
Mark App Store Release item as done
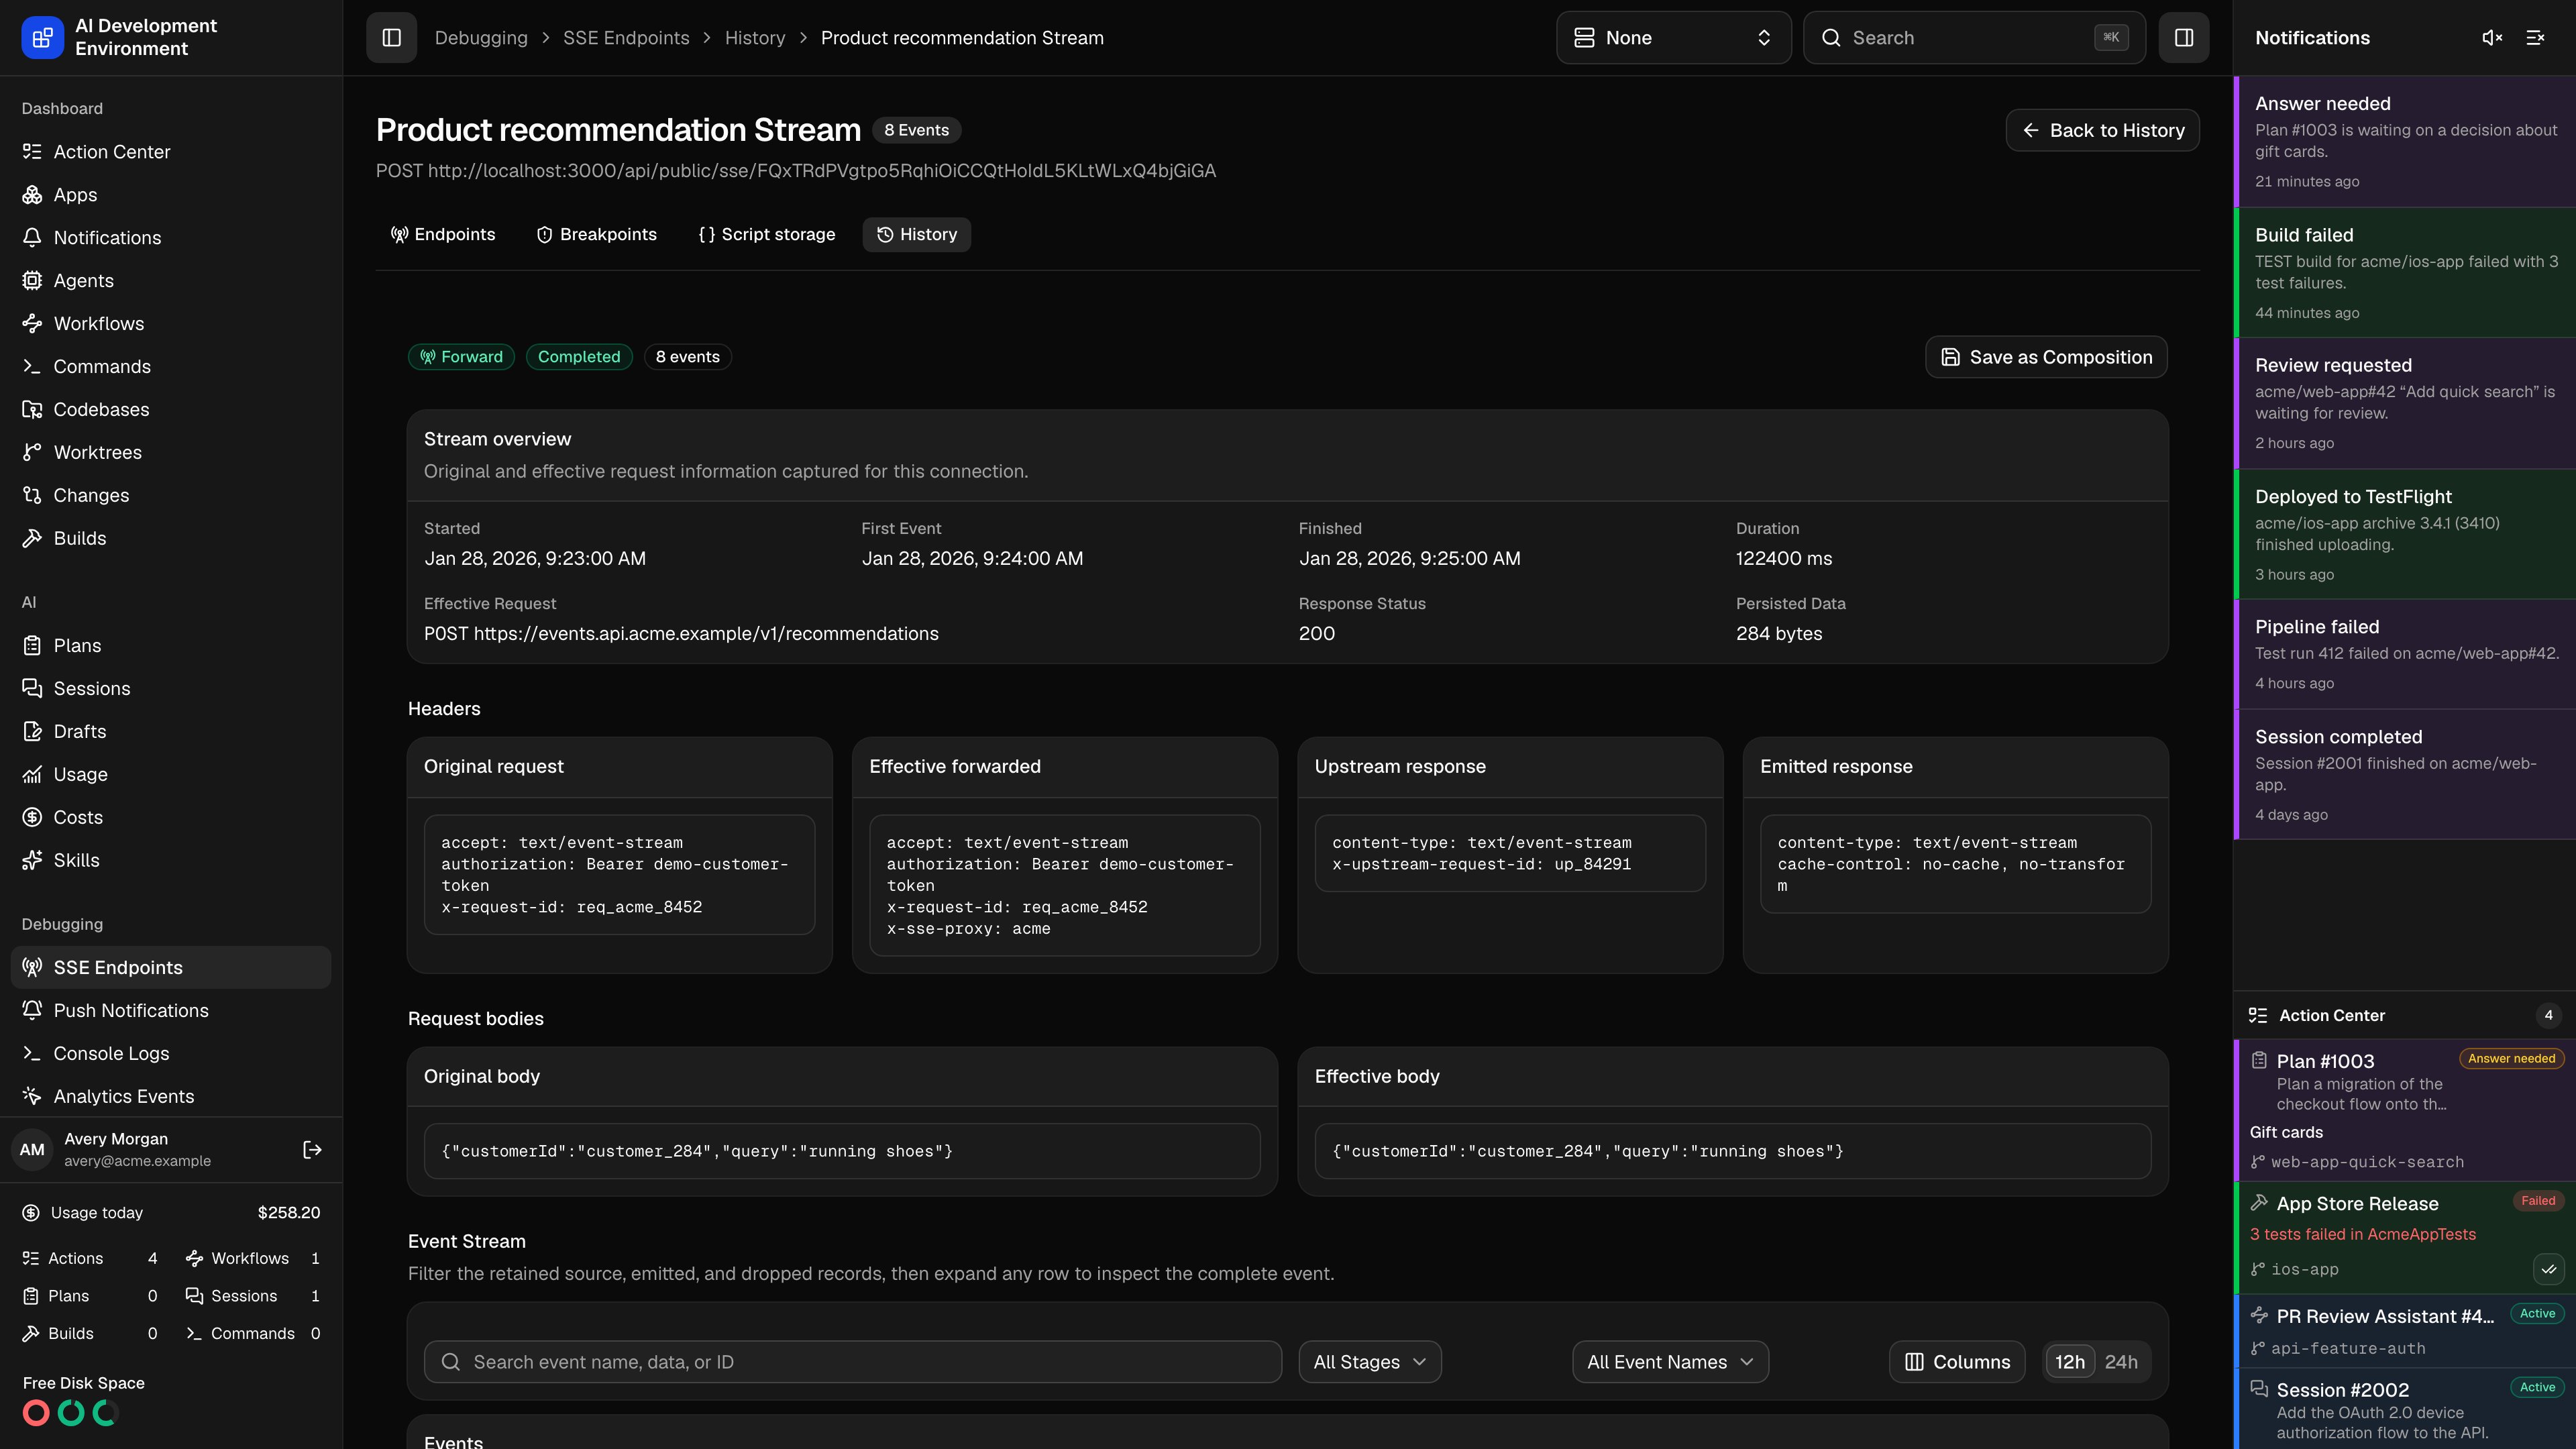(2548, 1269)
